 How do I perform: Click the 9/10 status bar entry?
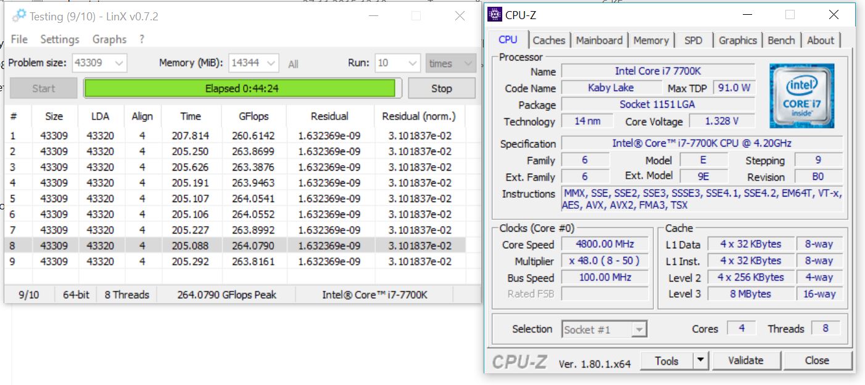(29, 294)
